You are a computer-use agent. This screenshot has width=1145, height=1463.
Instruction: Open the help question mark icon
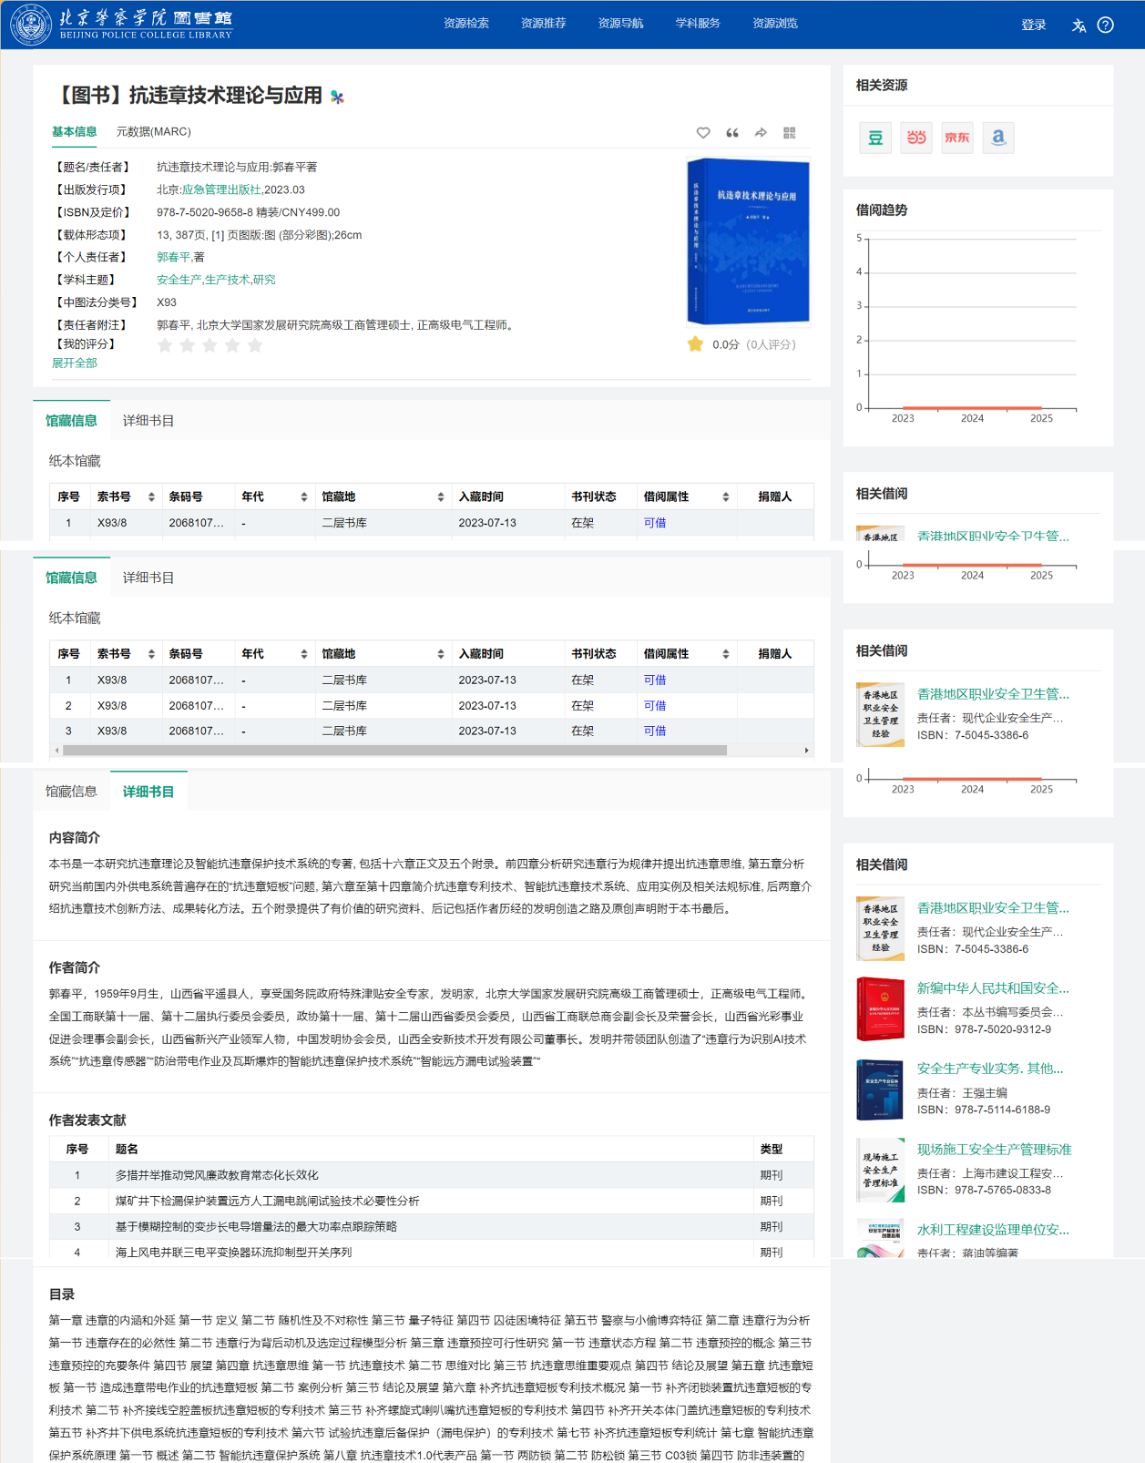tap(1106, 25)
